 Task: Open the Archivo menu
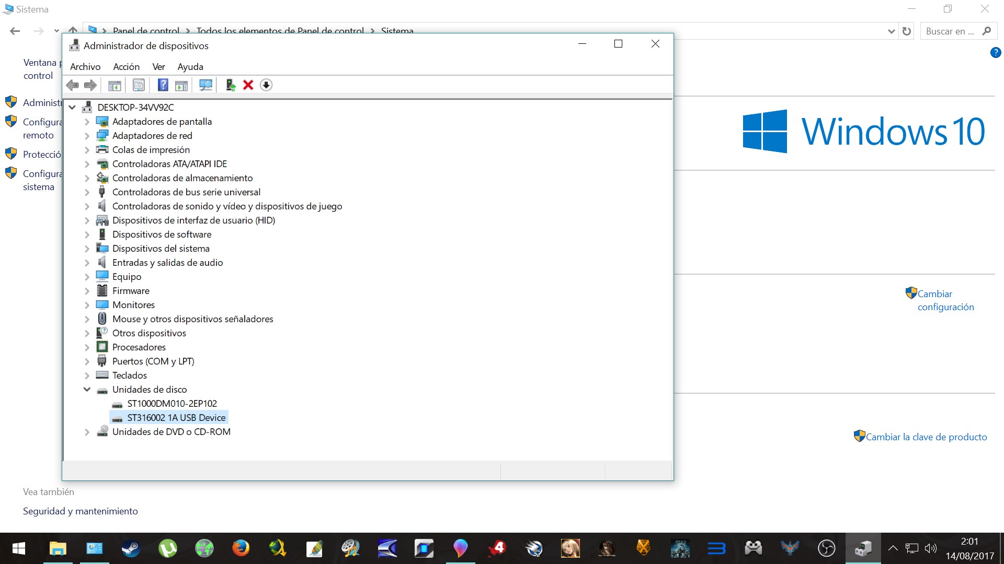point(85,67)
